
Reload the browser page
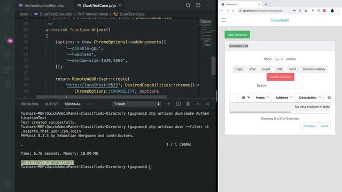click(x=233, y=11)
